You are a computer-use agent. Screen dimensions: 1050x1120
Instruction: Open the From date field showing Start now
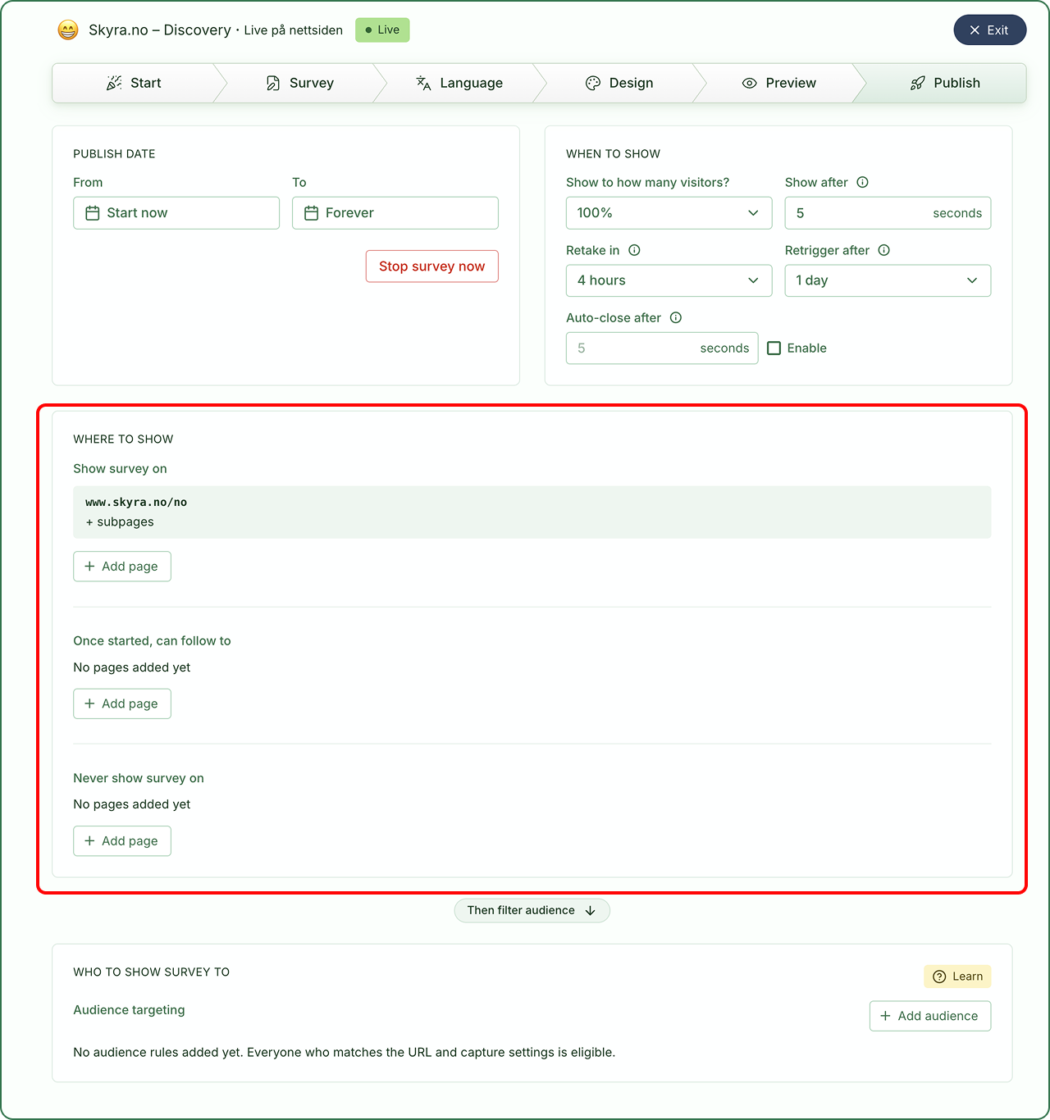(x=176, y=213)
